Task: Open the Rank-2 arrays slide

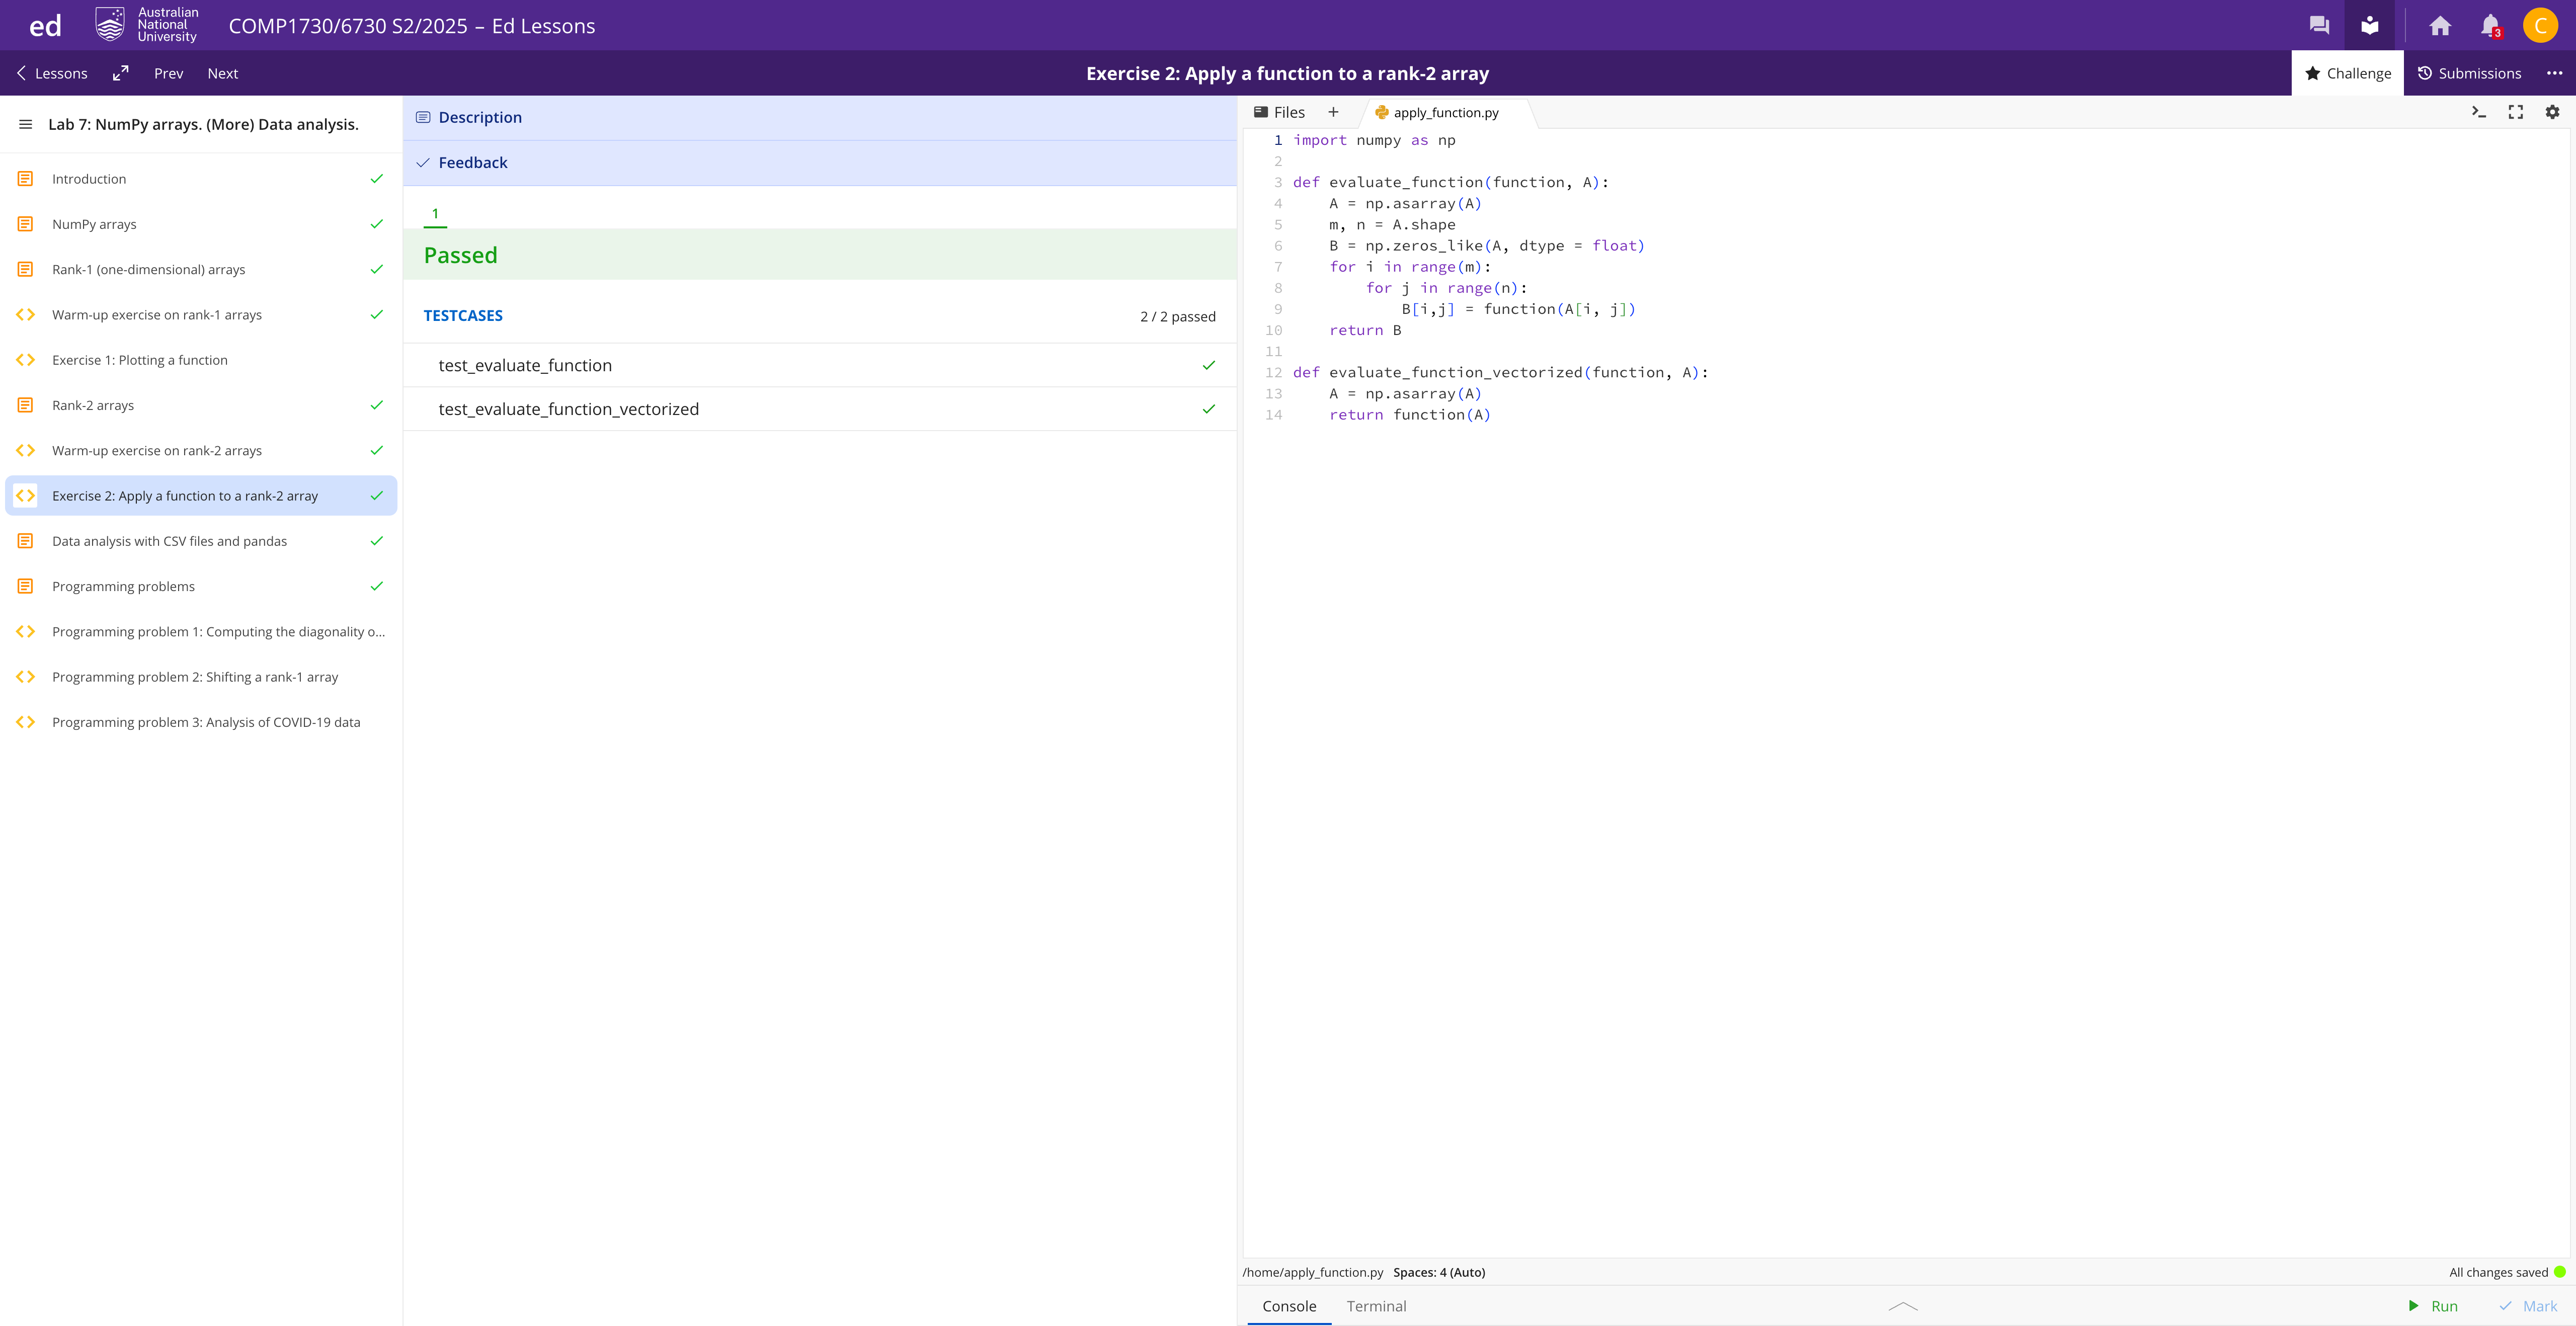Action: click(x=201, y=405)
